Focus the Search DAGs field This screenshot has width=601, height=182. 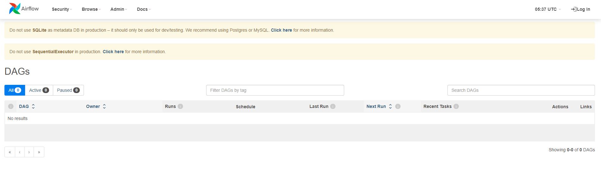pyautogui.click(x=521, y=90)
